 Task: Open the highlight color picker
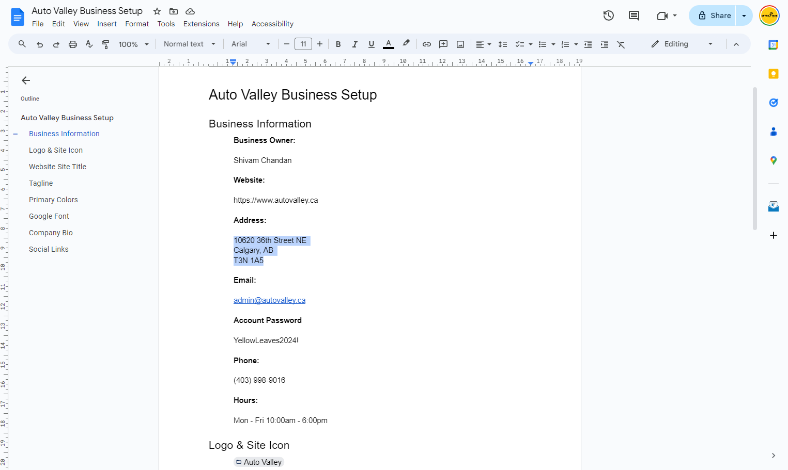click(x=406, y=44)
